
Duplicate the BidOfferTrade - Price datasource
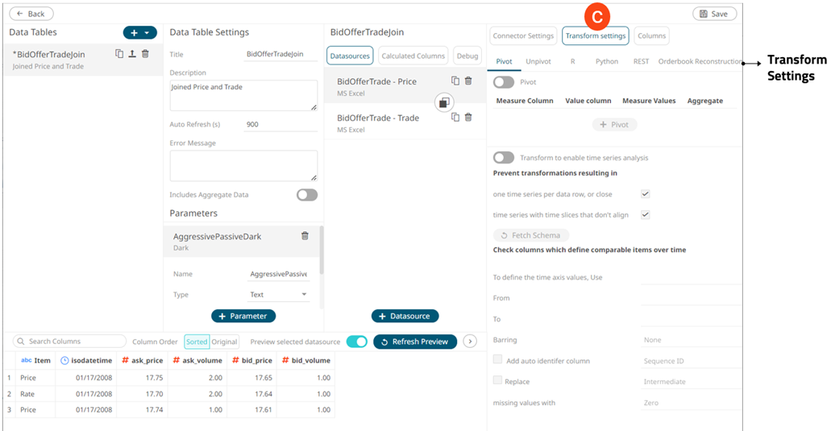(x=455, y=81)
